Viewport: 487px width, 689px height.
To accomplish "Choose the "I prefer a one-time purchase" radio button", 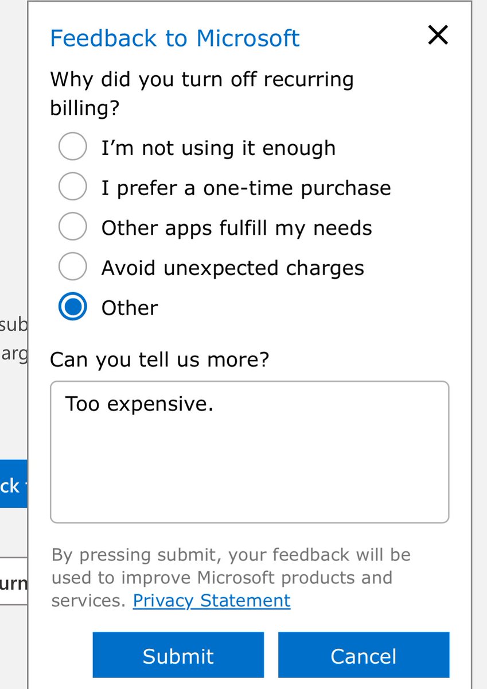I will pyautogui.click(x=73, y=187).
